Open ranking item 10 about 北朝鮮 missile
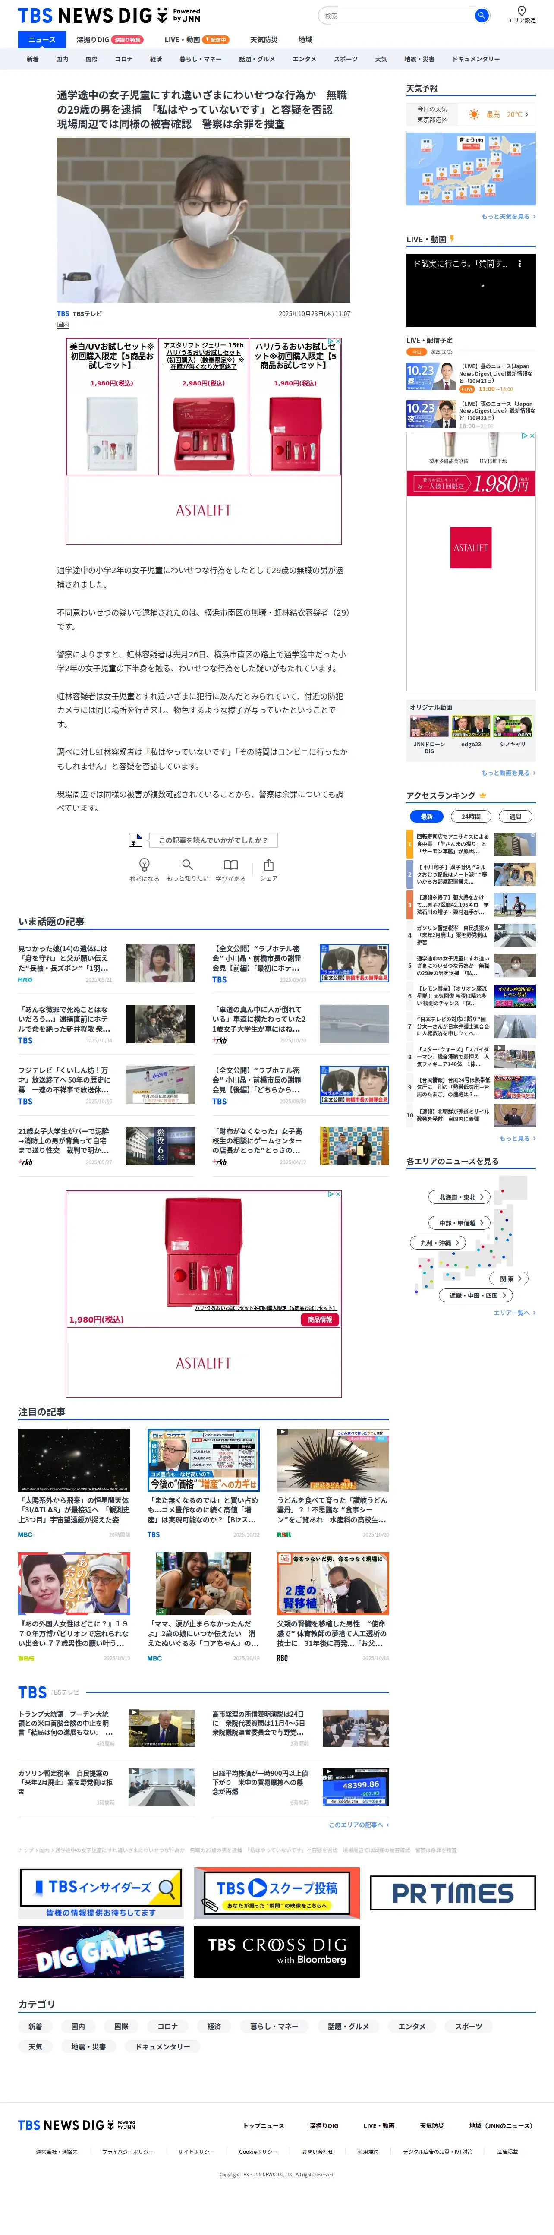 click(x=471, y=1115)
